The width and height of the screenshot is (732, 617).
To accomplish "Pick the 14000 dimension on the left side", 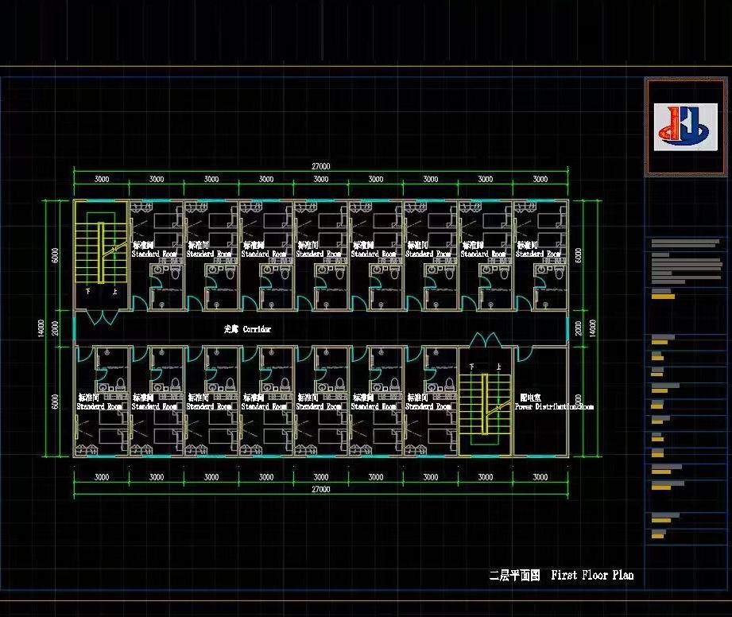I will tap(41, 328).
